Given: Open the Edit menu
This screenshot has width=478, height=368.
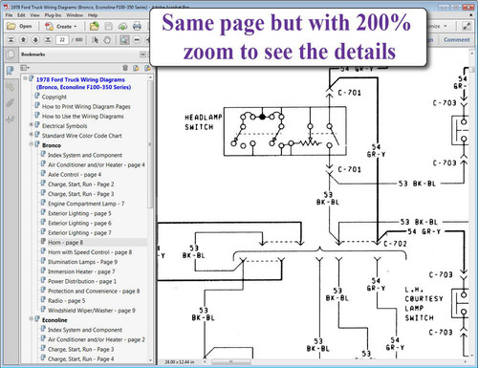Looking at the screenshot, I should (21, 15).
